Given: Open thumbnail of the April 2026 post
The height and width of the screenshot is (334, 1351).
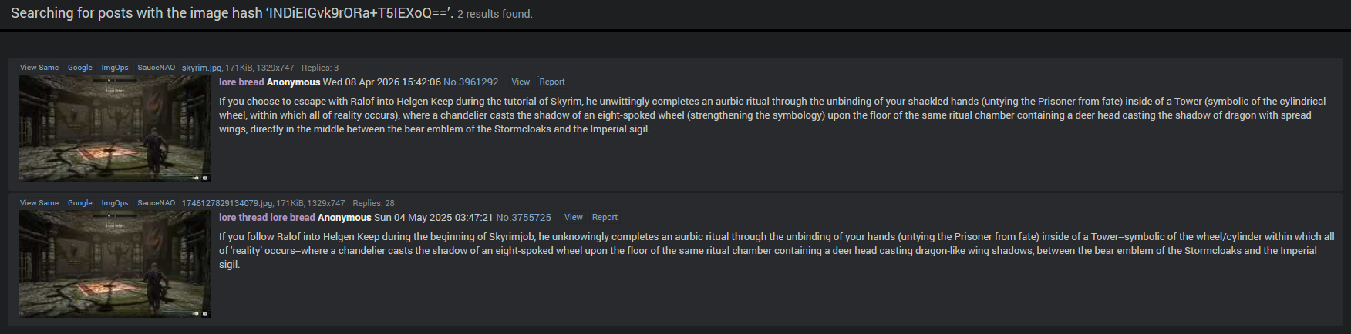Looking at the screenshot, I should [x=115, y=129].
